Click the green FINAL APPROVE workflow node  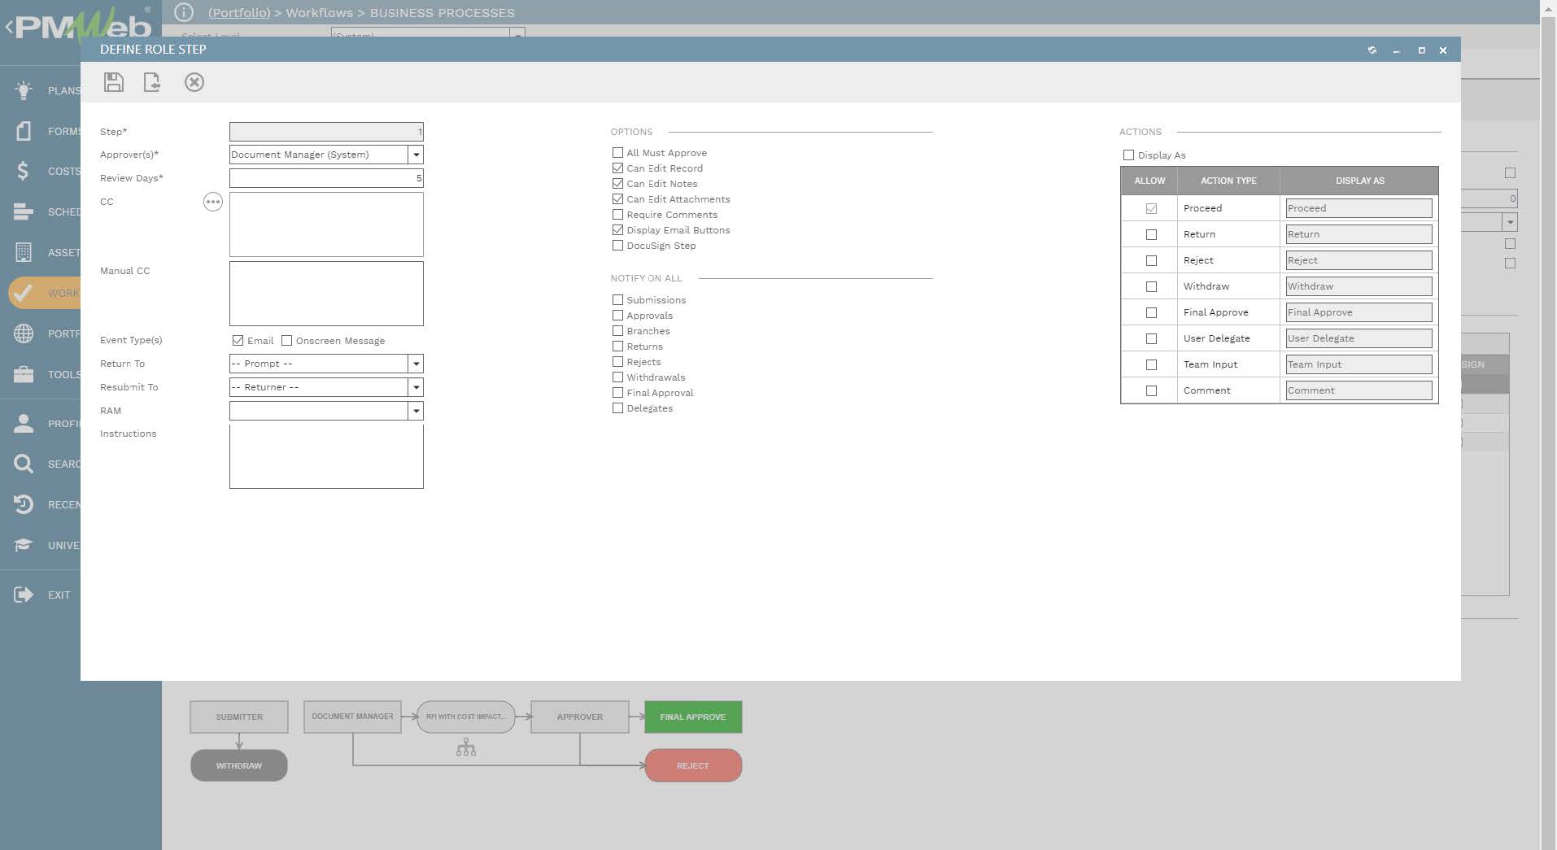[x=692, y=717]
